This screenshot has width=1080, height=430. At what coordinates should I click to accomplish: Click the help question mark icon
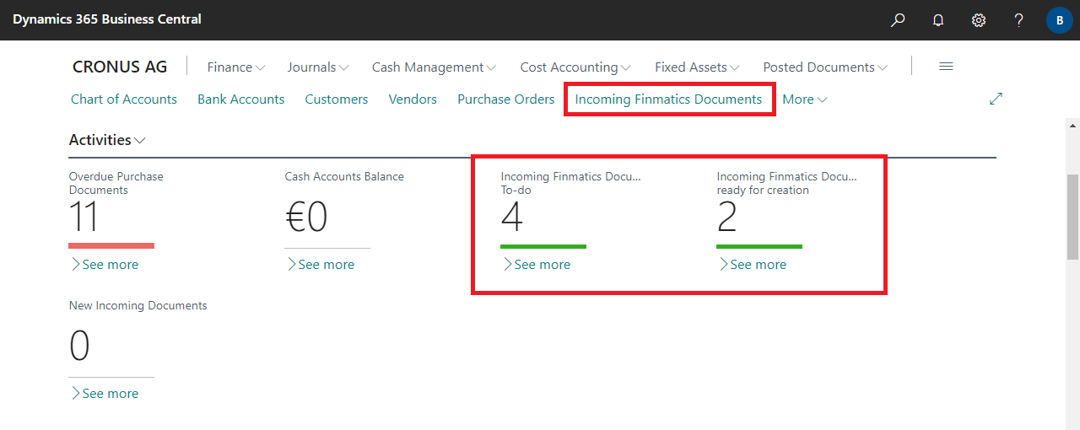tap(1019, 19)
